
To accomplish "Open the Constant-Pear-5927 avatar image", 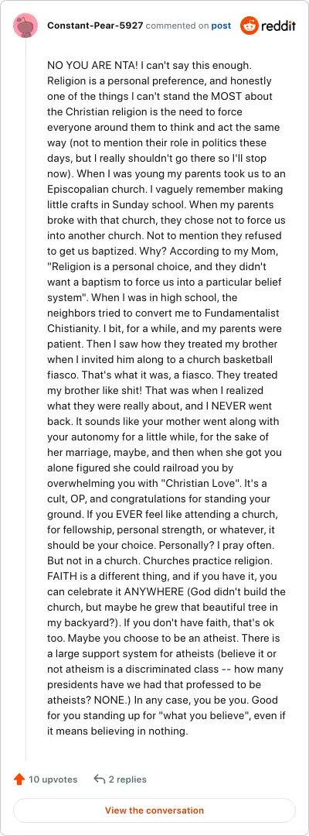I will pos(25,26).
